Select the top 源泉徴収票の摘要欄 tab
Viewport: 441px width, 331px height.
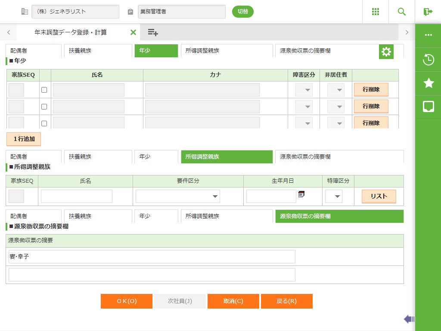[x=326, y=50]
